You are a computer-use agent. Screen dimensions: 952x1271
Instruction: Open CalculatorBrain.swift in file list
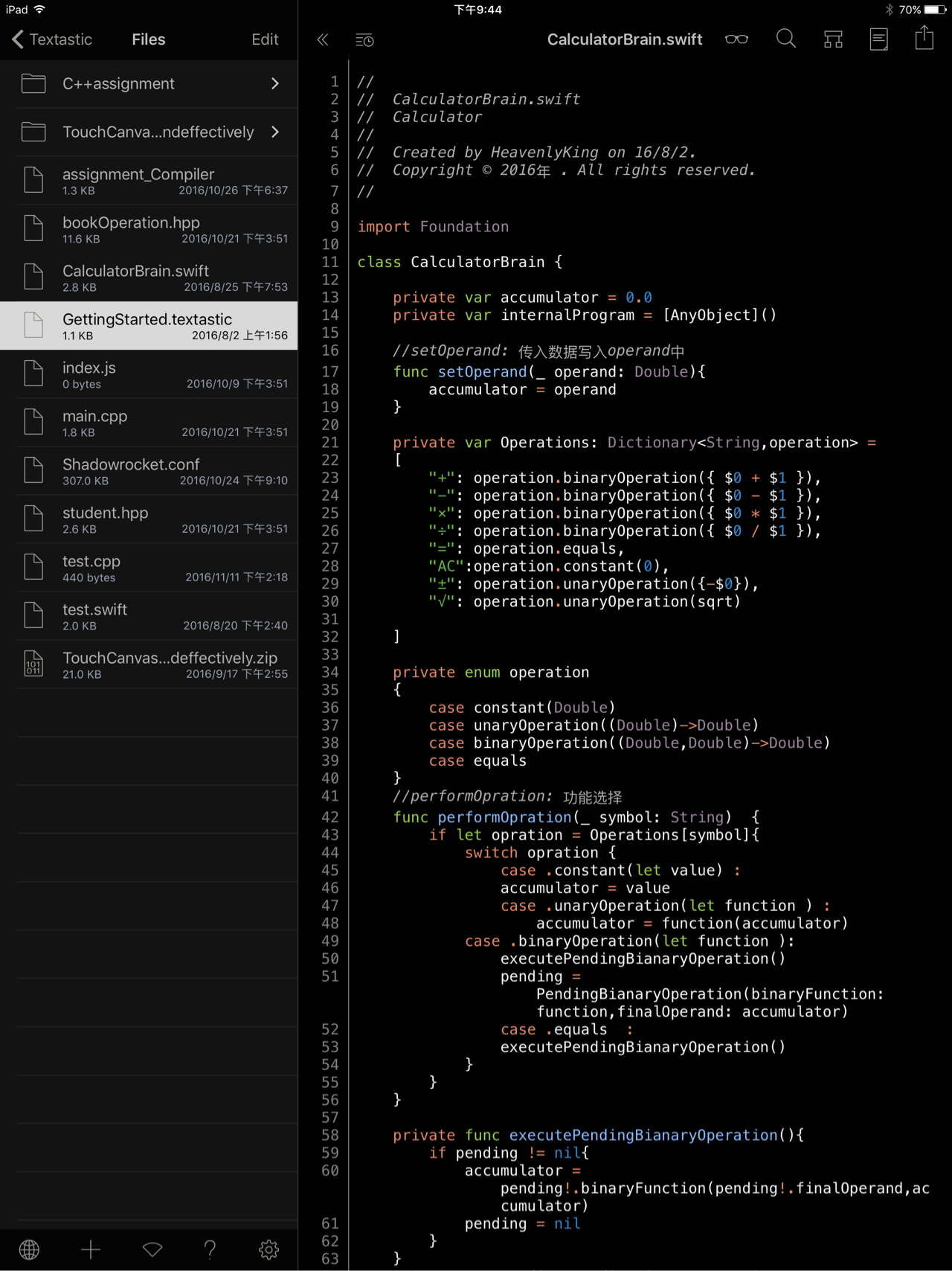(149, 278)
